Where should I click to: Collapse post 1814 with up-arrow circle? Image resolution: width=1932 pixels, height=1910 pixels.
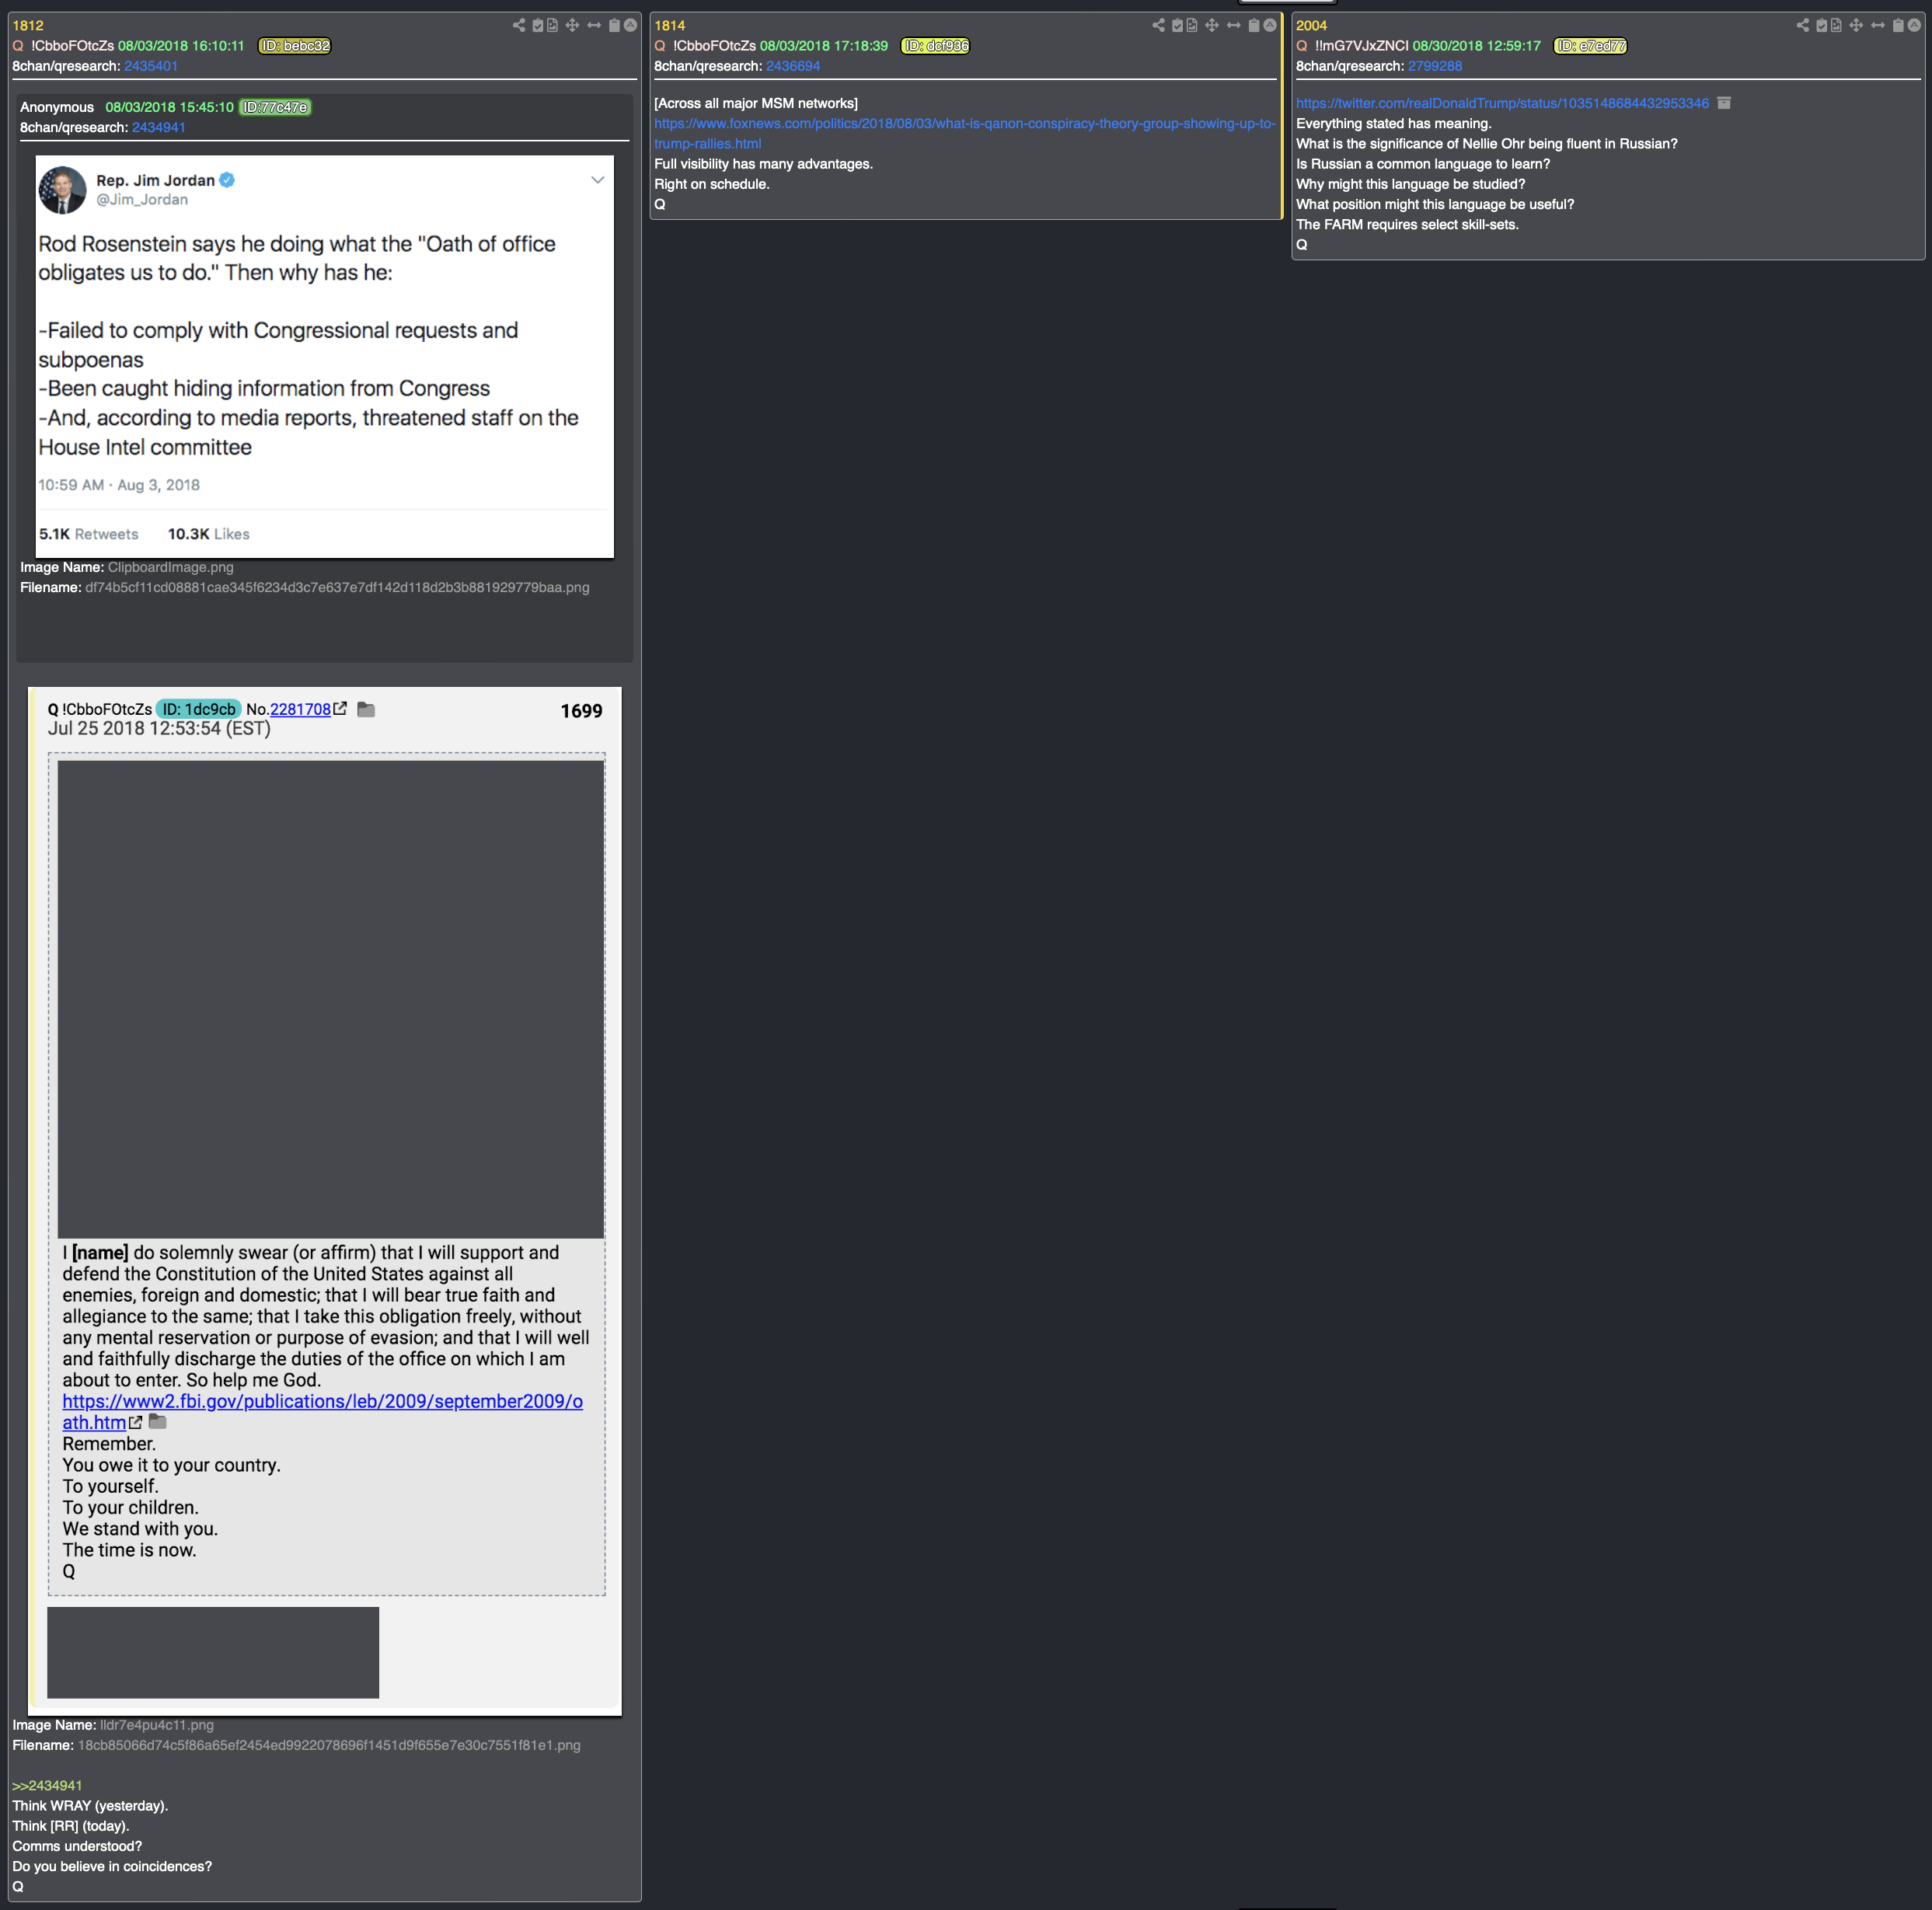tap(1270, 25)
